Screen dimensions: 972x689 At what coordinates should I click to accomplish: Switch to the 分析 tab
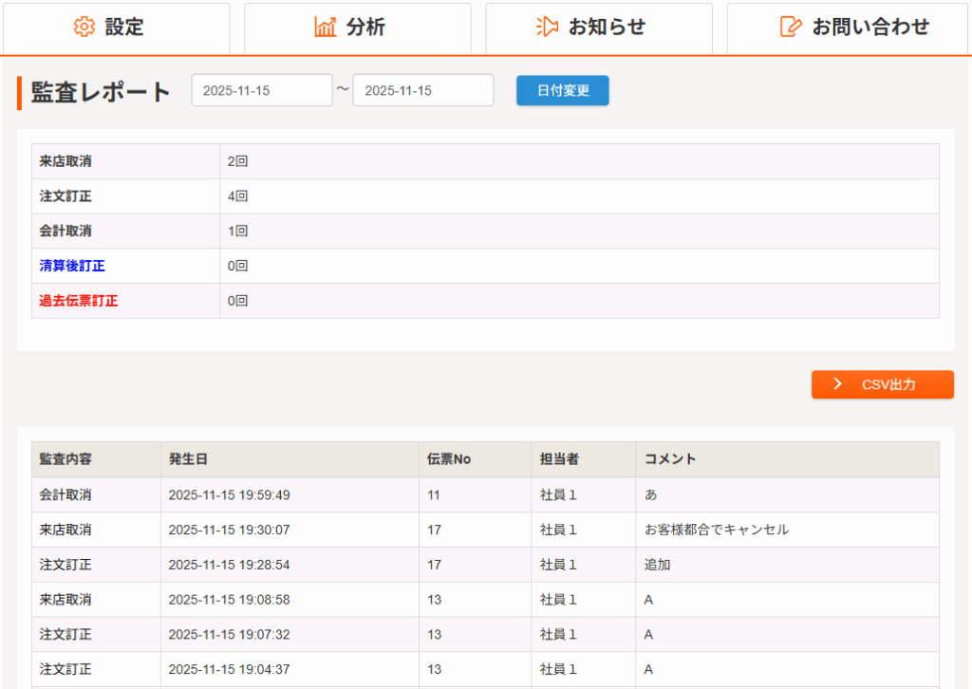pos(357,28)
